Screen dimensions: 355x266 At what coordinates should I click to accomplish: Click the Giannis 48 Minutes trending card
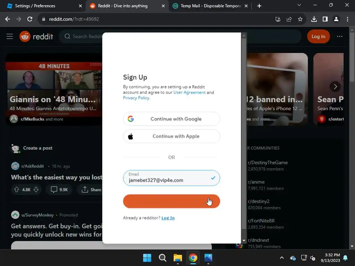[54, 89]
